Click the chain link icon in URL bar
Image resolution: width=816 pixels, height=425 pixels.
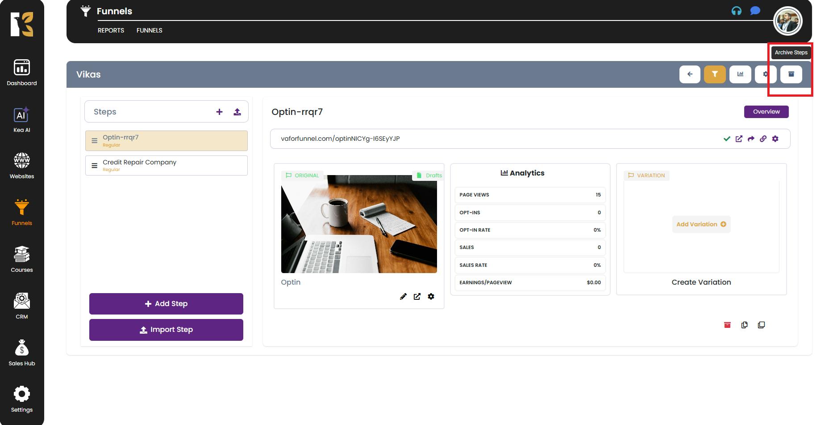point(763,139)
